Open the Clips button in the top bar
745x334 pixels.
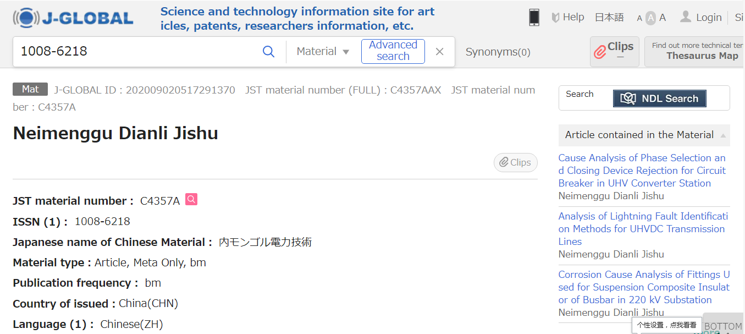[614, 52]
